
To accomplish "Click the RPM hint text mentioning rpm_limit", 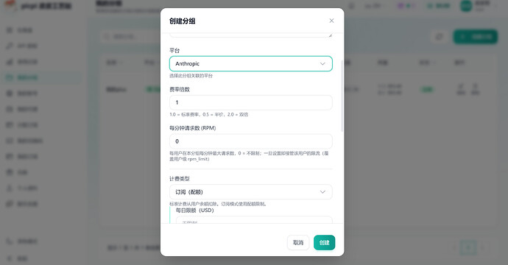I will pyautogui.click(x=249, y=156).
